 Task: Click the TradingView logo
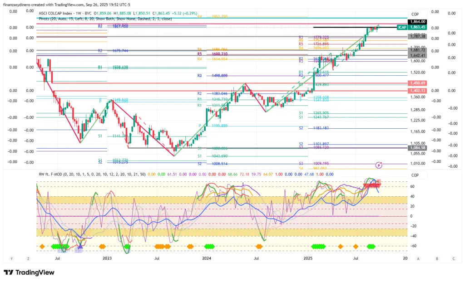[29, 272]
